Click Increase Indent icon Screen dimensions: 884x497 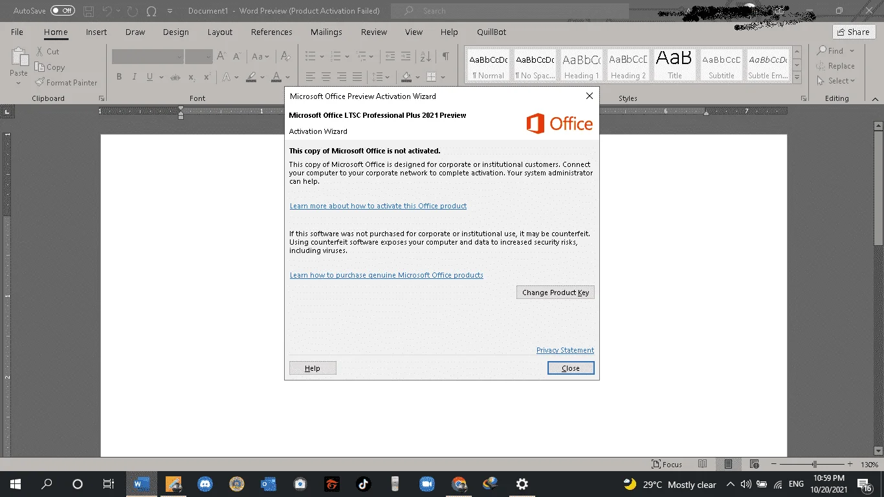tap(405, 57)
